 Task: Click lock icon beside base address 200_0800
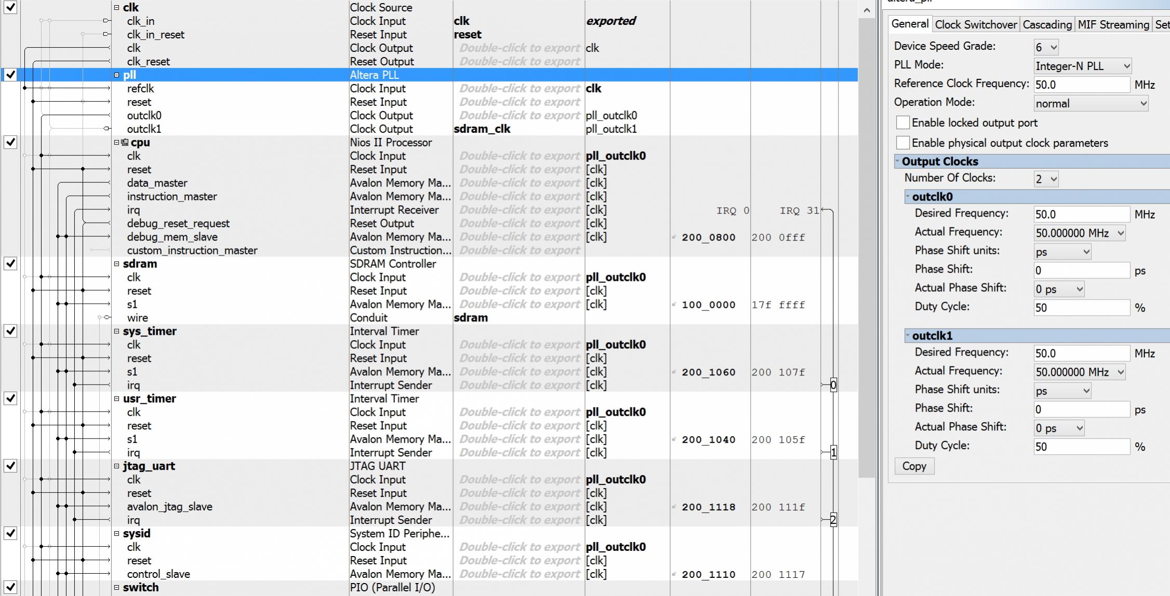coord(674,237)
